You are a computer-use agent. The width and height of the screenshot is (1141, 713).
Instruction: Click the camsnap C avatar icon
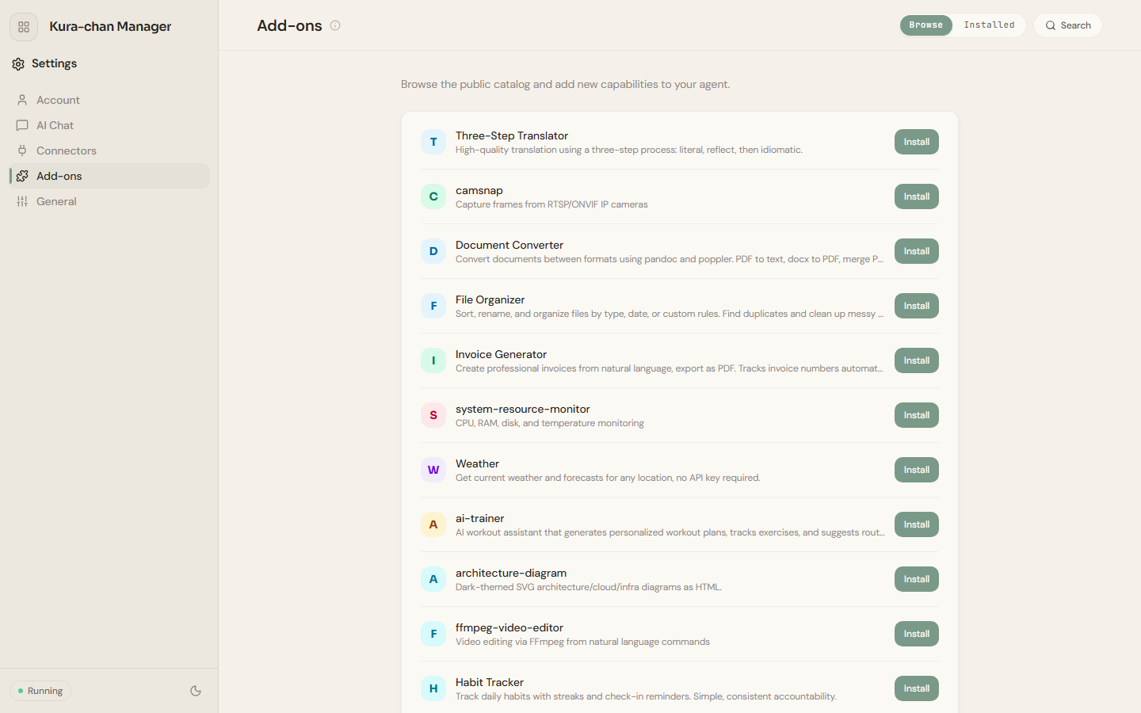click(433, 196)
